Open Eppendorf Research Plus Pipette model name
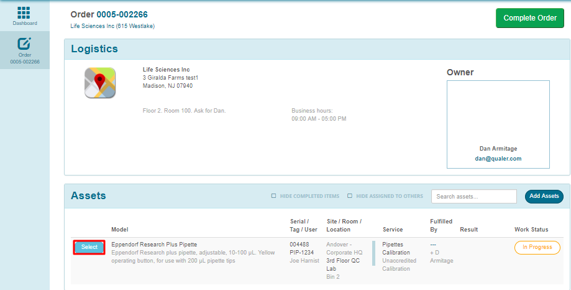 154,245
